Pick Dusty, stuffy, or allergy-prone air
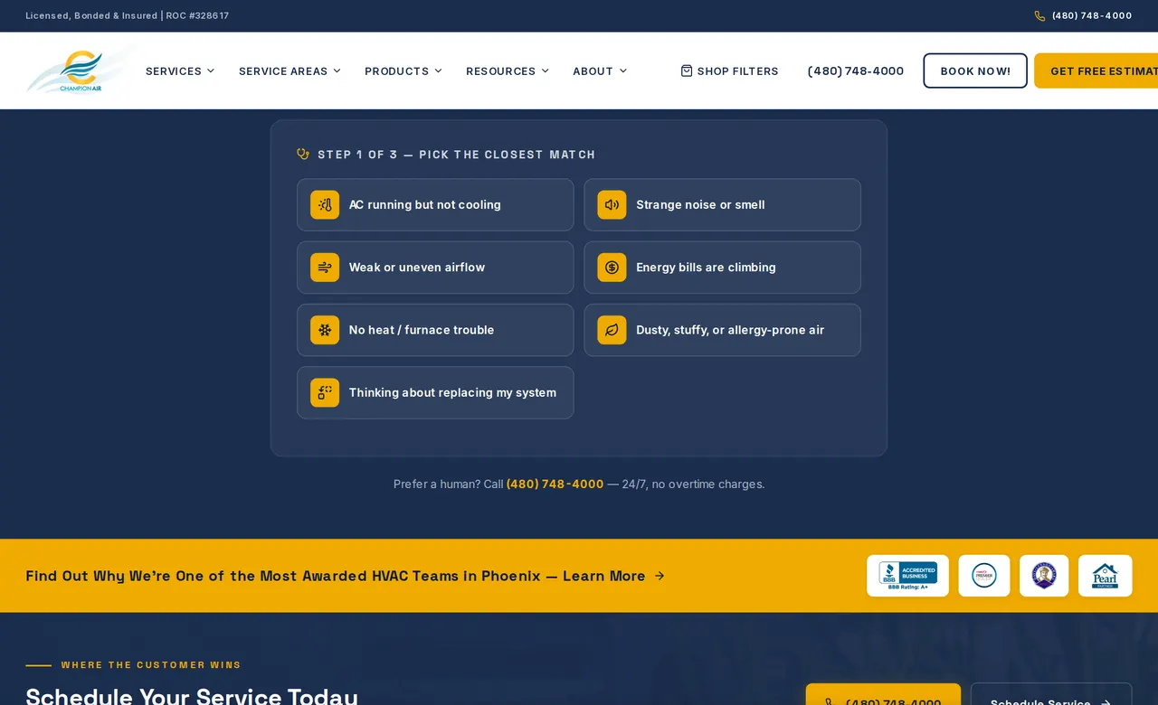The image size is (1158, 705). [722, 330]
